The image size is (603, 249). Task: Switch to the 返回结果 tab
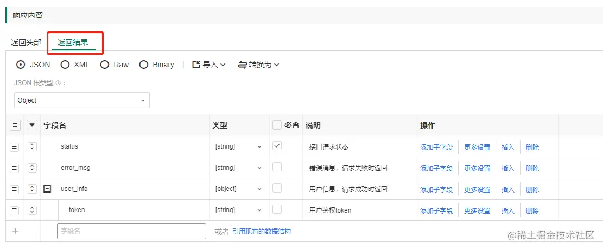pos(73,42)
